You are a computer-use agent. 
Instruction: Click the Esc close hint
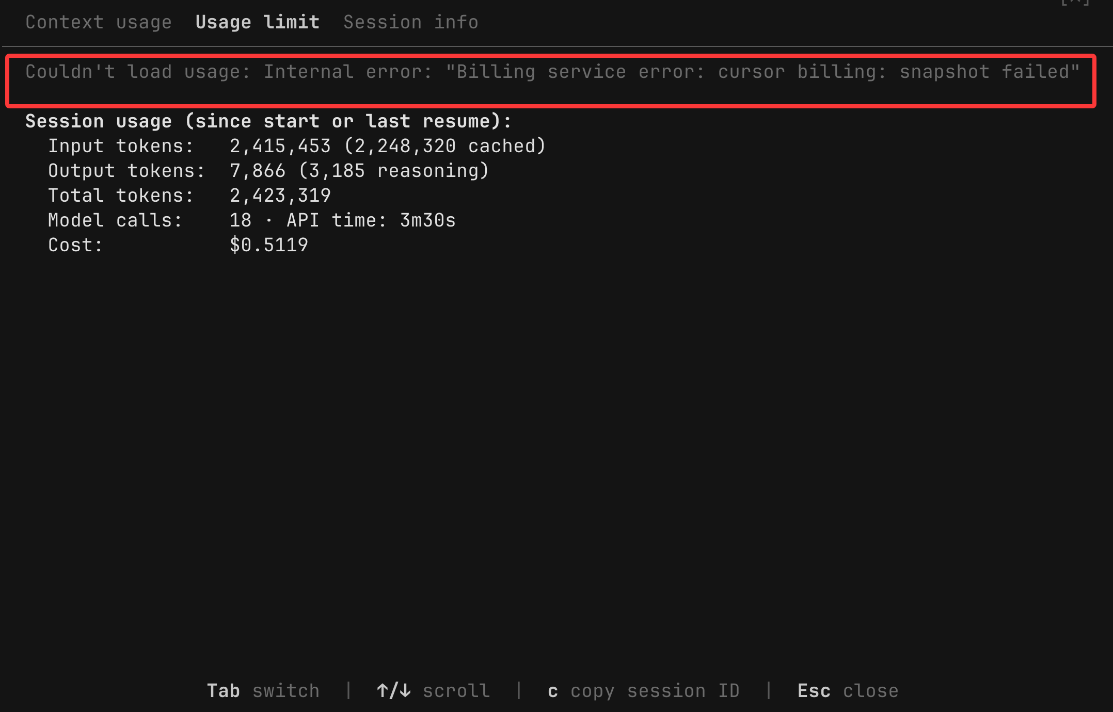pyautogui.click(x=848, y=691)
